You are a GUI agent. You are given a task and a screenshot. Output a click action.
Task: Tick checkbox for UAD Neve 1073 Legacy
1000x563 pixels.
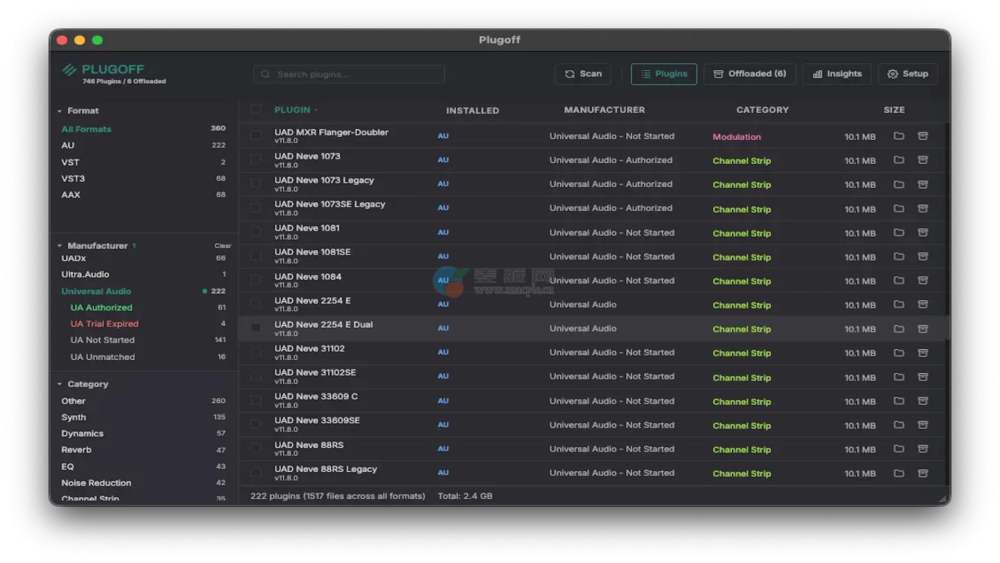tap(255, 183)
